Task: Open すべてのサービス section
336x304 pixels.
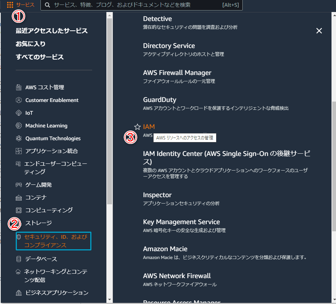Action: [40, 57]
